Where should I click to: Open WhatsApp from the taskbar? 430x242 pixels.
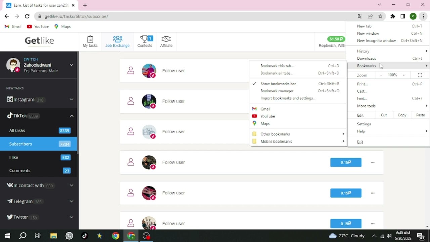click(69, 236)
